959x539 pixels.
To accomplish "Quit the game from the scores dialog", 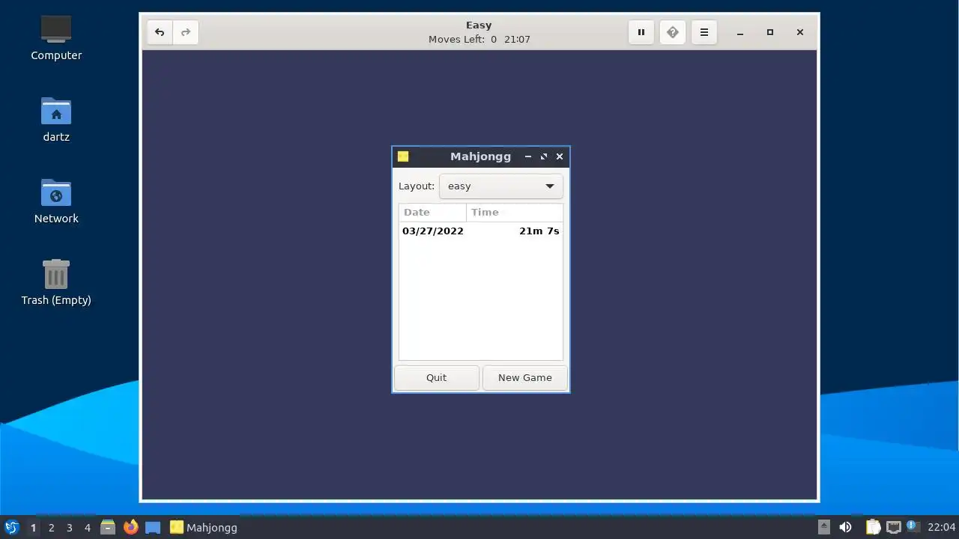I will (x=437, y=378).
